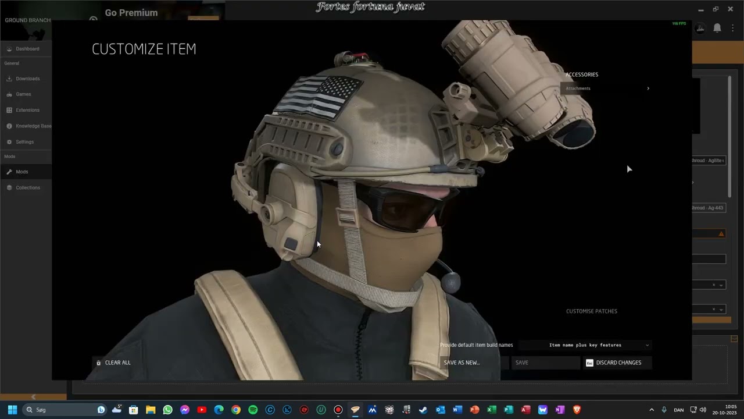Open Settings in Vortex sidebar
The image size is (744, 419).
click(x=26, y=142)
